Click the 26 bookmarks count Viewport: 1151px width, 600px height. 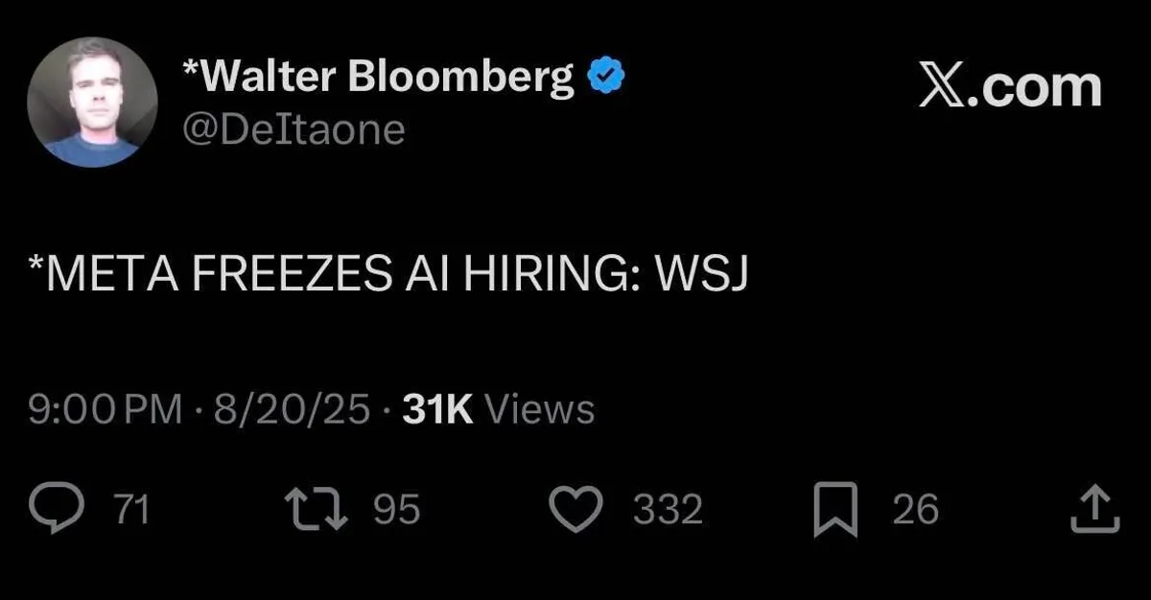point(915,509)
